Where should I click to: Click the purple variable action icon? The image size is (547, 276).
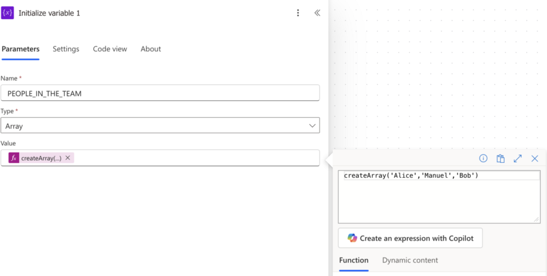pos(8,13)
